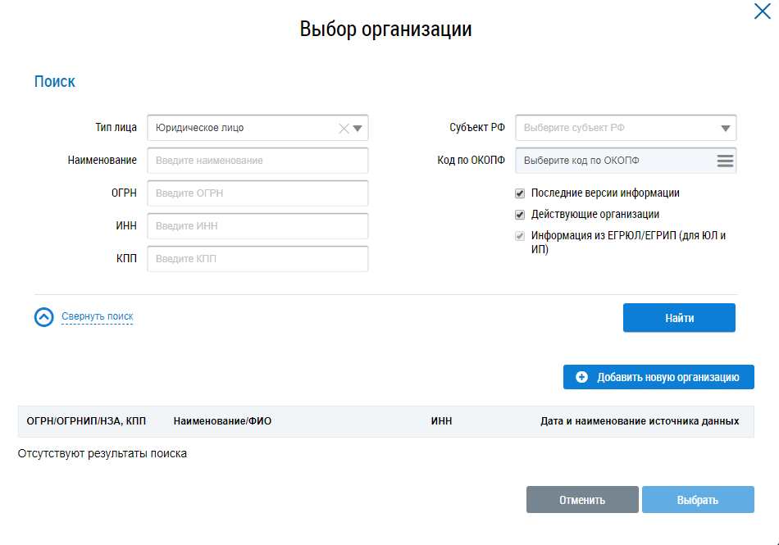Focus the Наименование input field
779x545 pixels.
[257, 161]
